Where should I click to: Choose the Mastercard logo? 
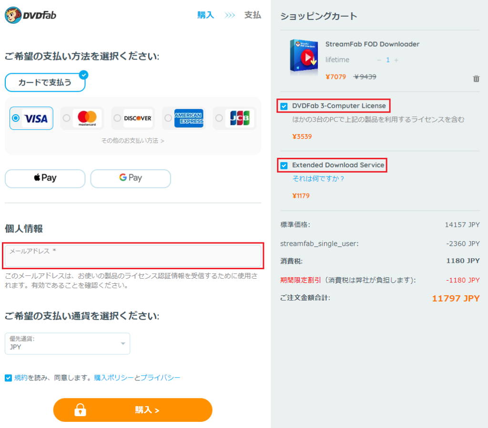pos(87,118)
